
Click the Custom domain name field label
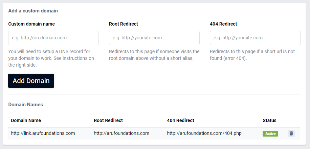[31, 24]
